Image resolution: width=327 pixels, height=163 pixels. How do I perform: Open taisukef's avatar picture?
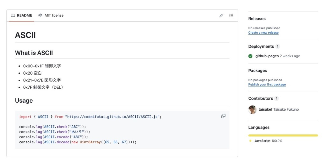pos(252,110)
